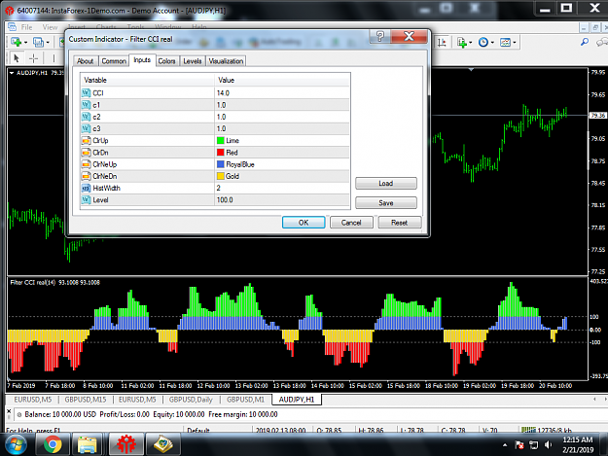Image resolution: width=608 pixels, height=456 pixels.
Task: Click the search magnifier icon
Action: click(585, 42)
